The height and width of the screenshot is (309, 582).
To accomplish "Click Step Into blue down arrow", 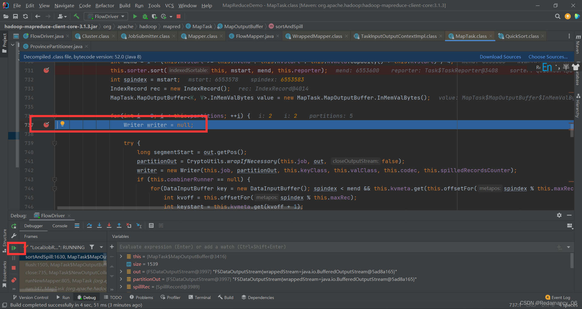I will coord(99,225).
